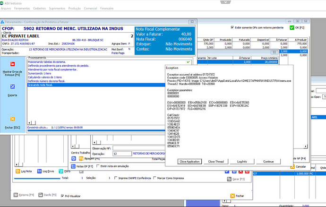Toggle Exibir somente OPs com retorno pendente
The height and width of the screenshot is (207, 326).
tap(232, 27)
